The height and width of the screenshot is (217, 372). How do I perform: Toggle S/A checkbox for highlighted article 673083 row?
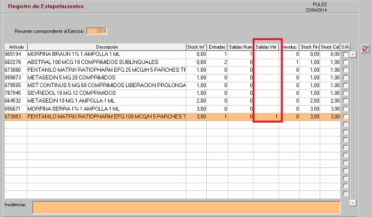click(345, 117)
